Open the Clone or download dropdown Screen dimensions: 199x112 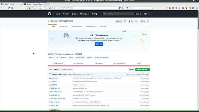click(x=142, y=69)
